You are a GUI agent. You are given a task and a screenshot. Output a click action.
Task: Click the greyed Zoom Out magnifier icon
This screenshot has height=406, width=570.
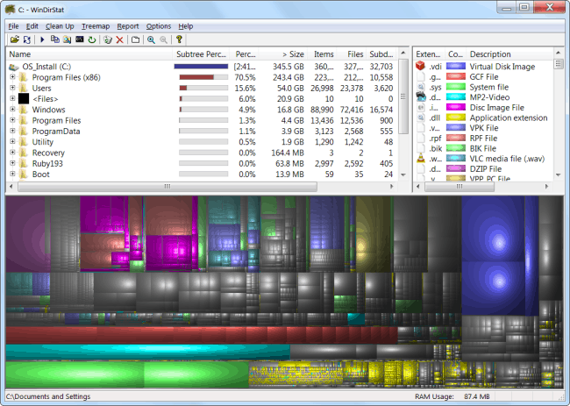coord(164,39)
